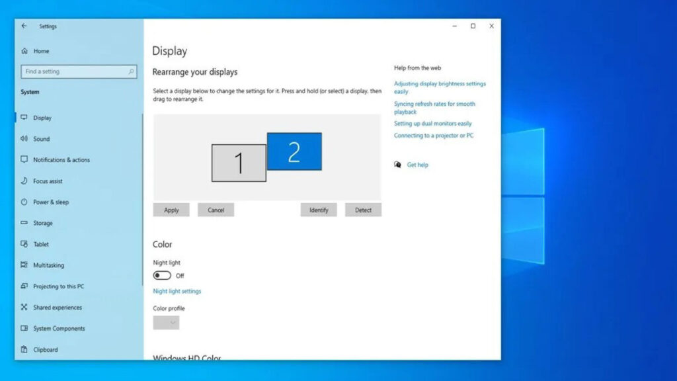Open the Color profile dropdown
The height and width of the screenshot is (381, 677).
[x=166, y=323]
